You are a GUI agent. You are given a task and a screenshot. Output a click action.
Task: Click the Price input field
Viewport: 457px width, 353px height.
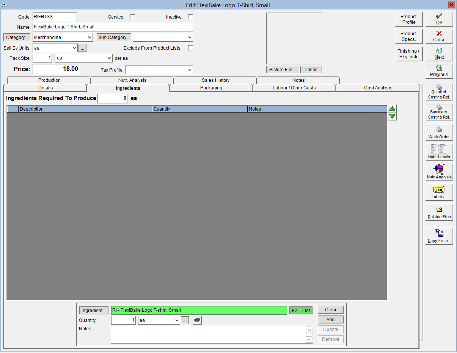(56, 69)
